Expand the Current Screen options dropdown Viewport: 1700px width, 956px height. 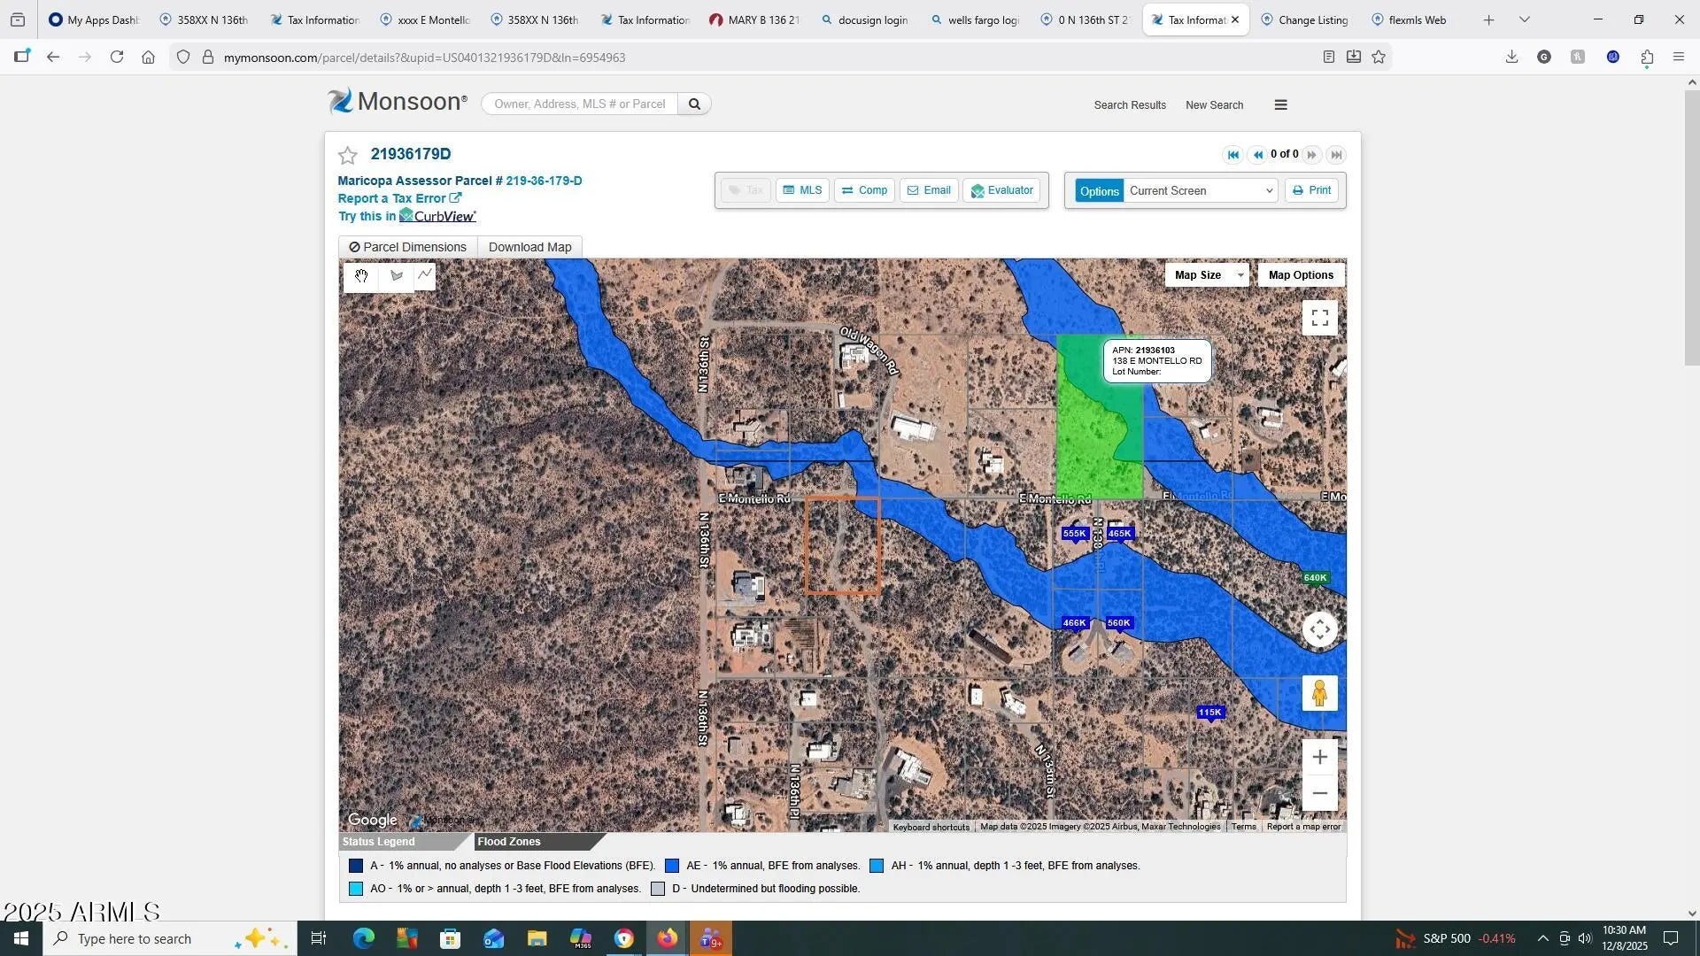click(x=1201, y=191)
